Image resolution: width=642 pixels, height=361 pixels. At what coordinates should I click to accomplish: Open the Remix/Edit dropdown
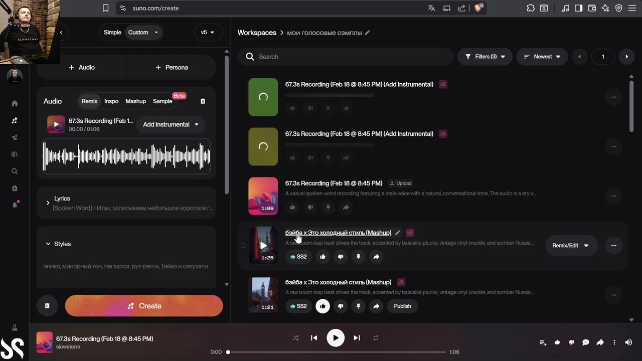571,246
